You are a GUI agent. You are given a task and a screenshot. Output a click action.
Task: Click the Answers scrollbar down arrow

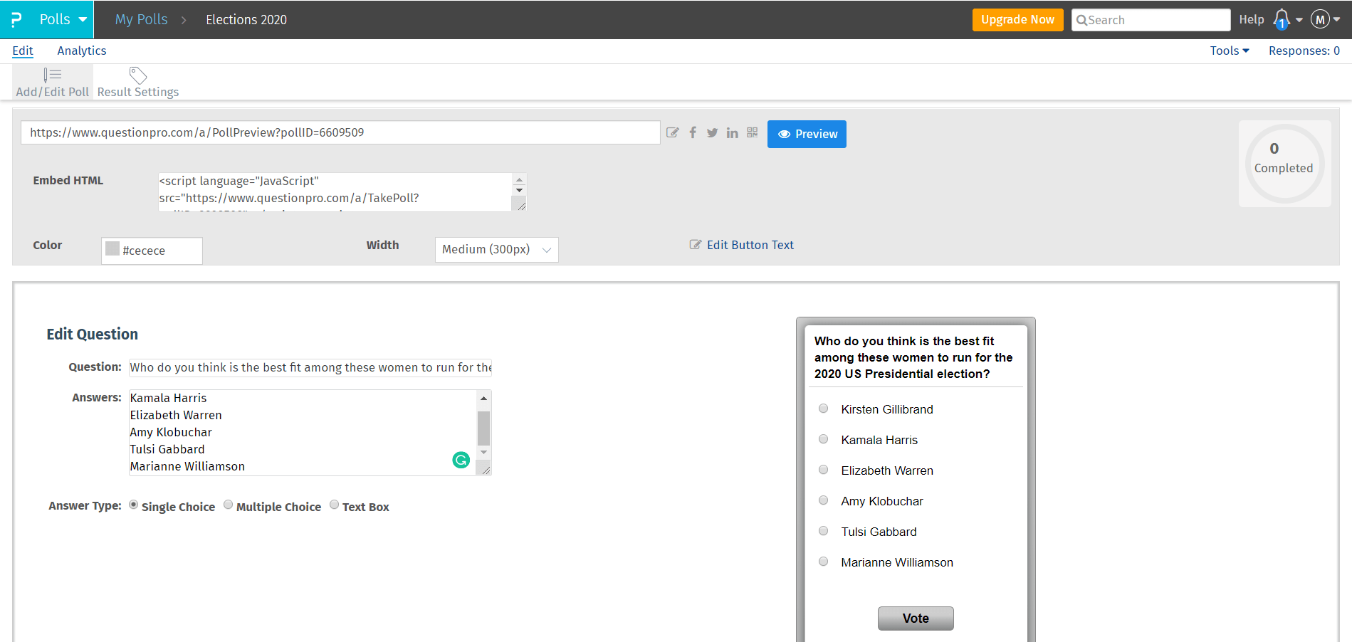[x=483, y=452]
